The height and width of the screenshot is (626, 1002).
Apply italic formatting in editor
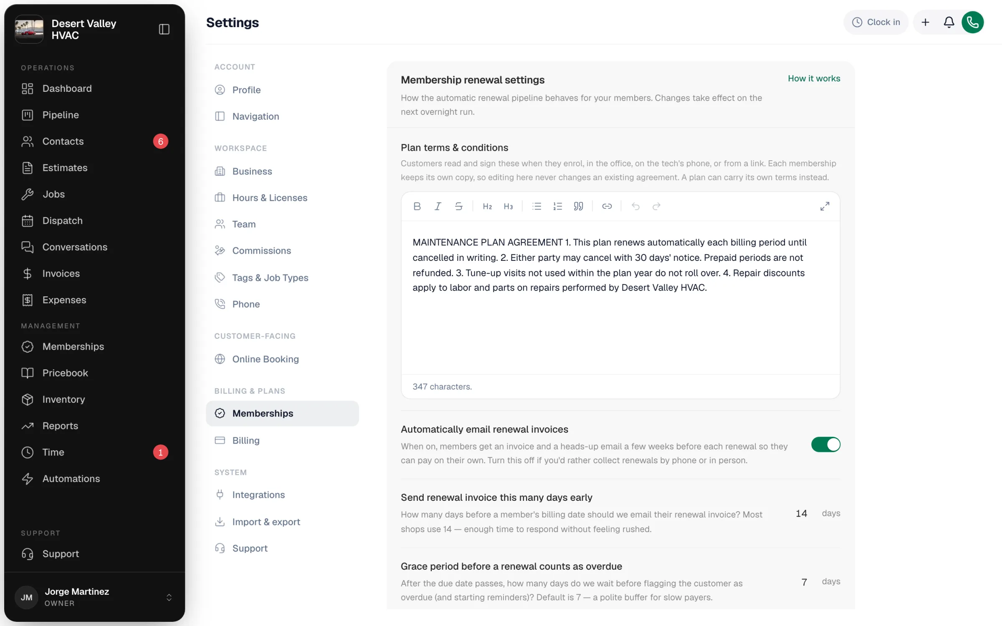pos(438,206)
